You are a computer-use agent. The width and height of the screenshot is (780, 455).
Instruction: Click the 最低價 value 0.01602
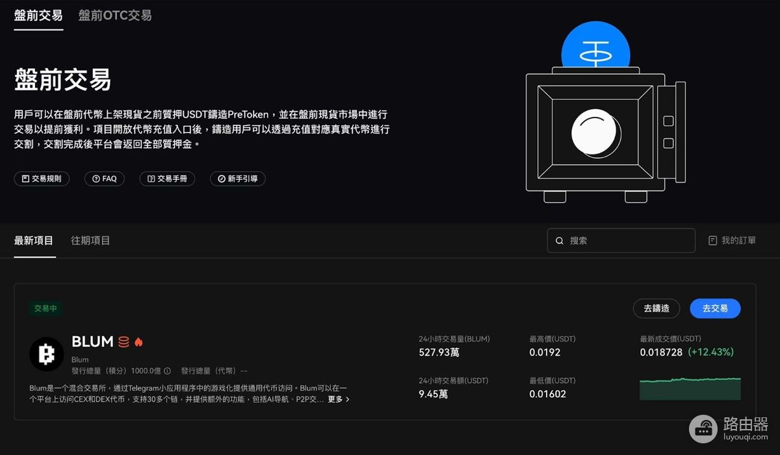tap(547, 394)
